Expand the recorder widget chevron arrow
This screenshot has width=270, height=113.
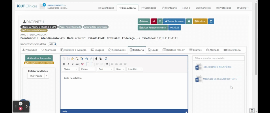click(27, 106)
